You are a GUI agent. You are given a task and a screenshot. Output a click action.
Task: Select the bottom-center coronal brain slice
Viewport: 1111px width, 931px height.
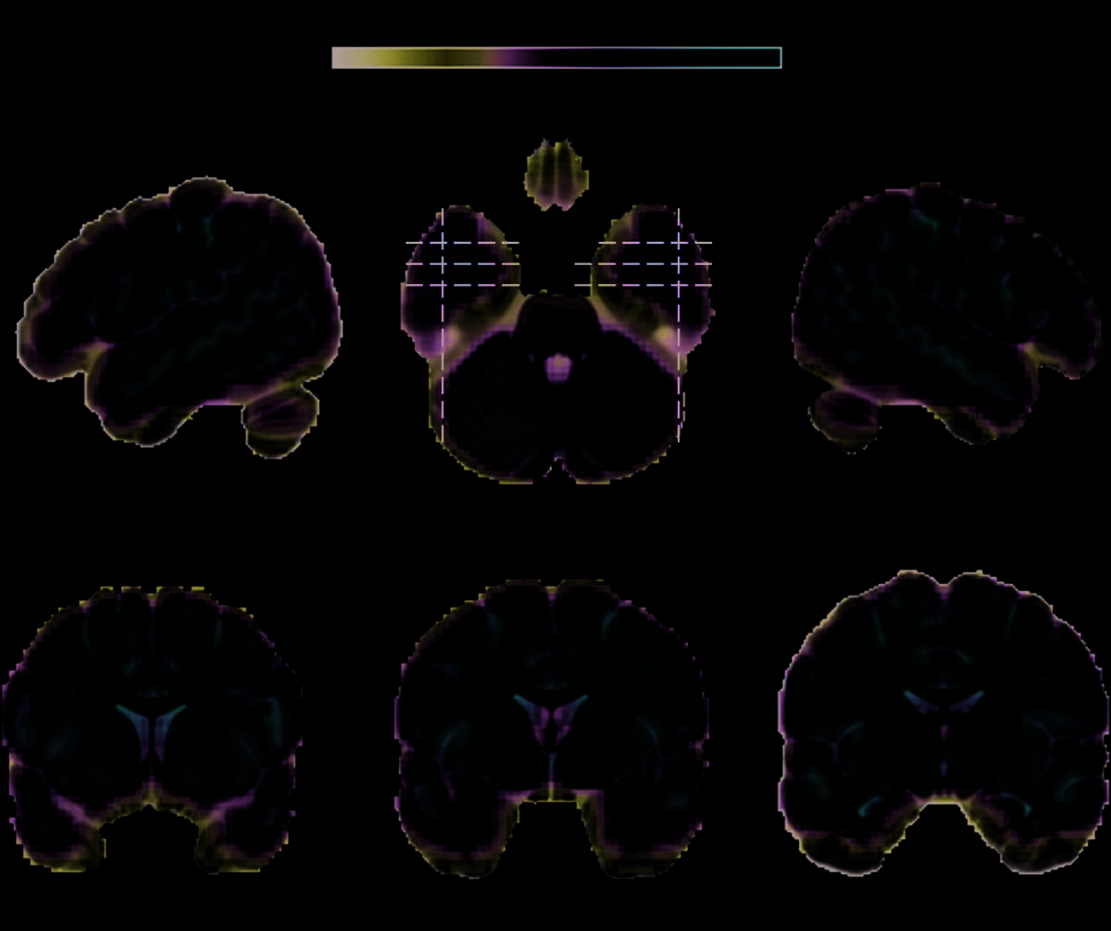pyautogui.click(x=551, y=729)
